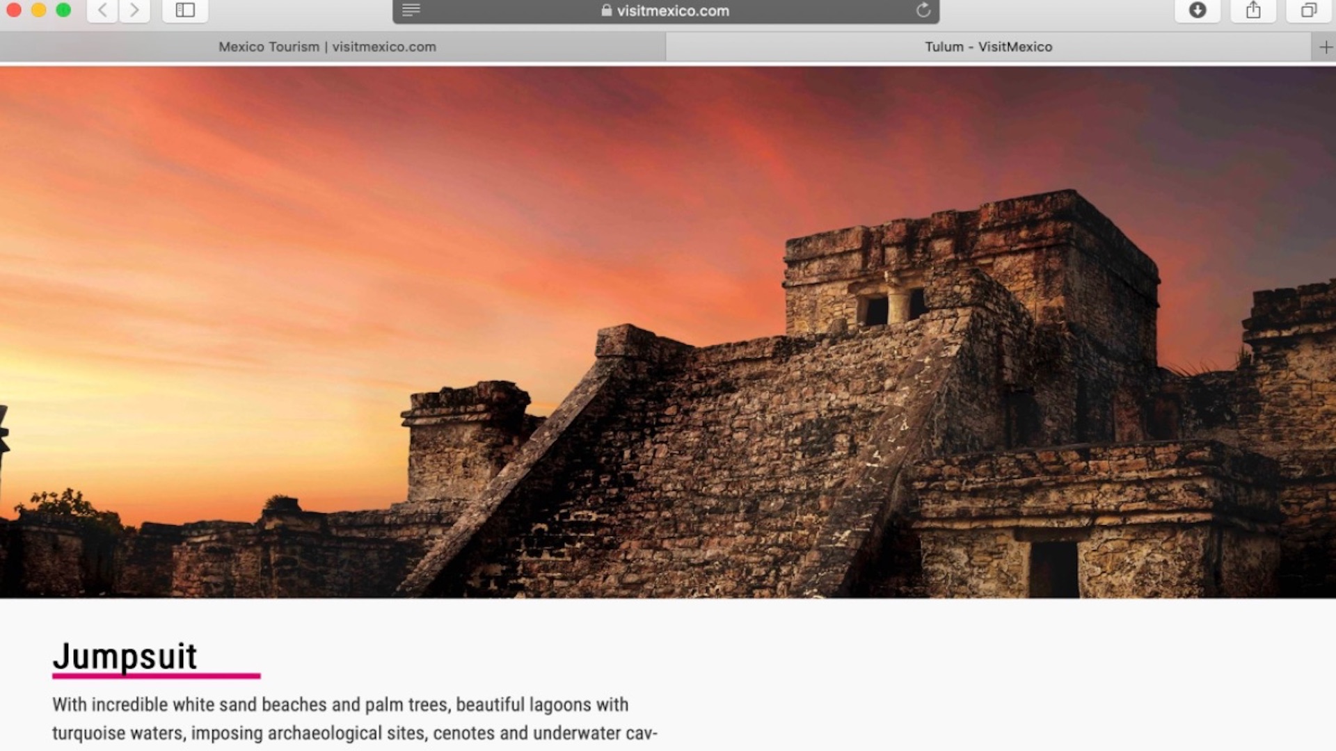Go forward to the next page
1336x751 pixels.
[135, 10]
